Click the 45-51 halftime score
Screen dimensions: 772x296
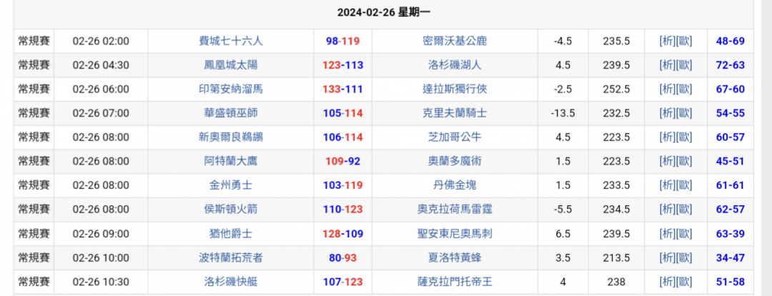click(x=730, y=161)
